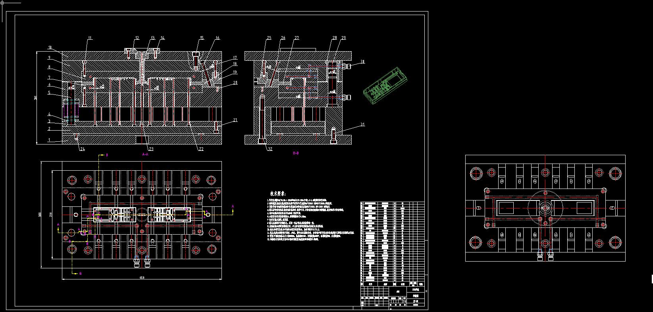Select callout 24 below section A-A

(83, 149)
